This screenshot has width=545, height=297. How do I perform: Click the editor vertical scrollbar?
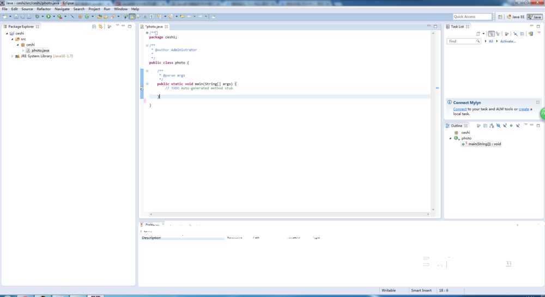click(433, 121)
